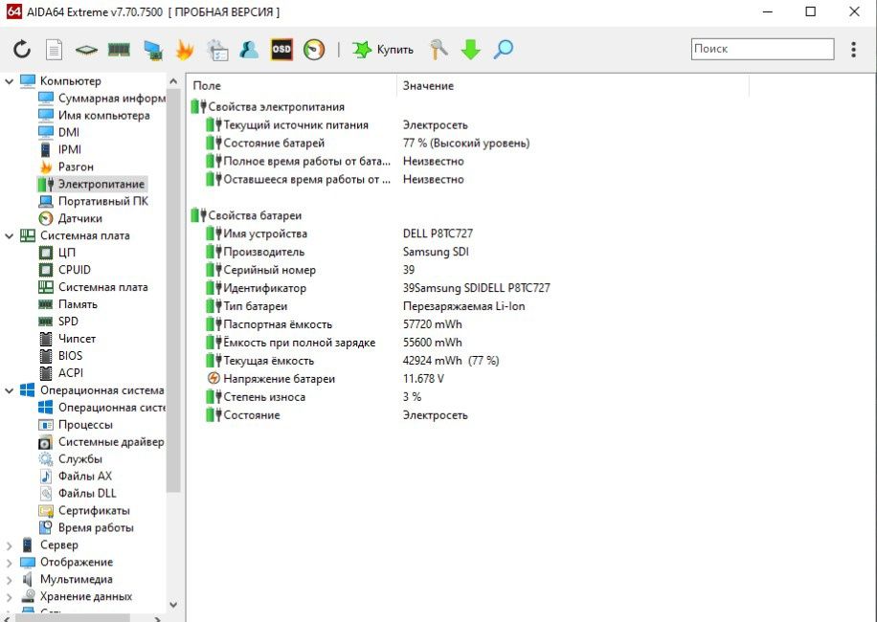
Task: Expand the Сервер tree node
Action: click(x=9, y=545)
